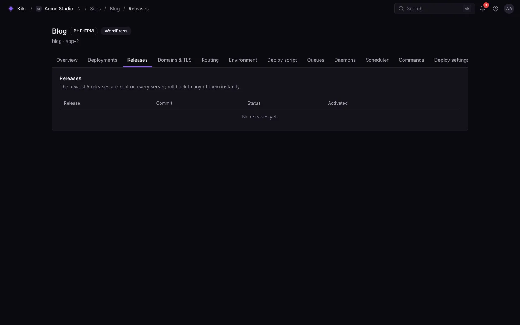The width and height of the screenshot is (520, 325).
Task: Open the Deploy script tab
Action: pos(282,60)
